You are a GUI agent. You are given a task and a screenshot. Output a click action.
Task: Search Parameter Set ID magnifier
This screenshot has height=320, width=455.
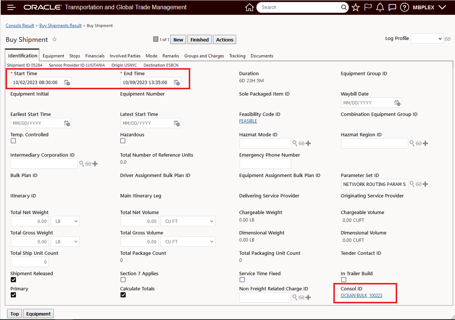[x=412, y=184]
